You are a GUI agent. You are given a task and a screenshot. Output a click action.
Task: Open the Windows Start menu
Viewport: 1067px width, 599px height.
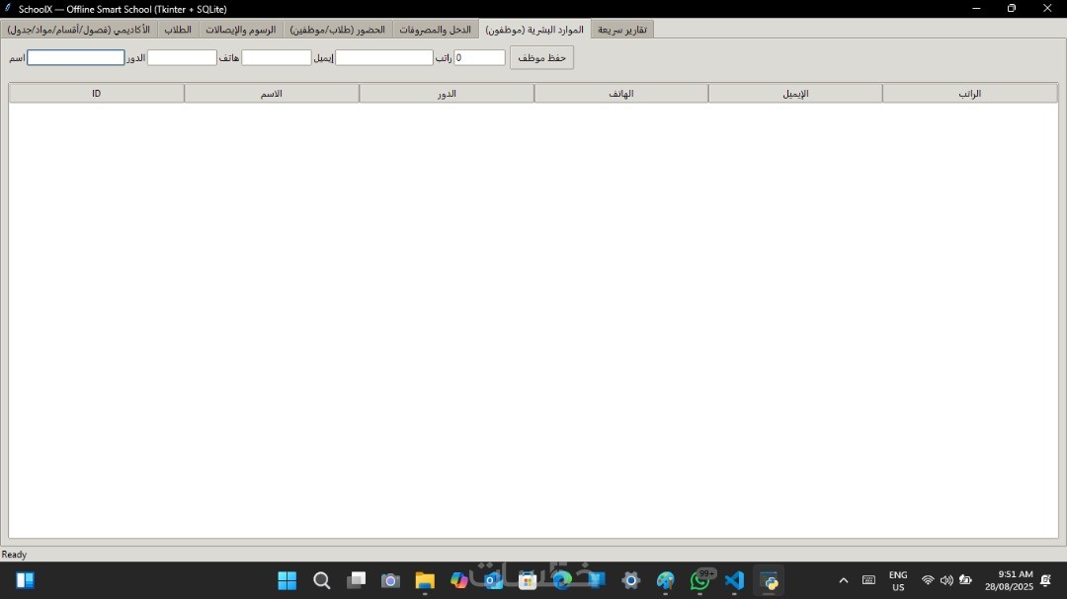tap(287, 580)
